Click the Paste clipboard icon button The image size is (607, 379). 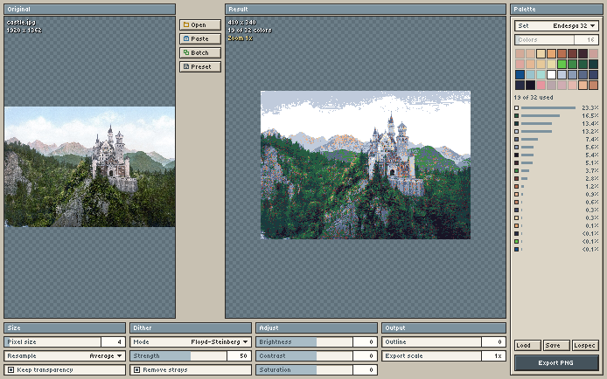(200, 39)
